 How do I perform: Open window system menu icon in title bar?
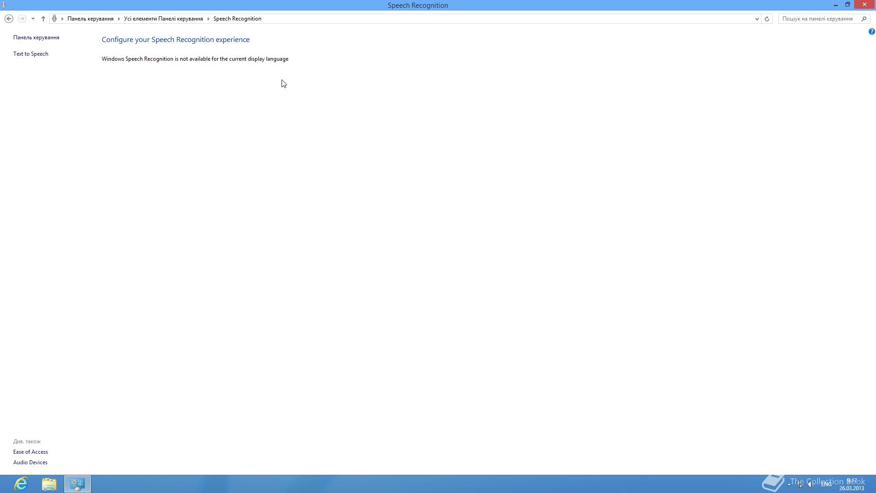[4, 5]
